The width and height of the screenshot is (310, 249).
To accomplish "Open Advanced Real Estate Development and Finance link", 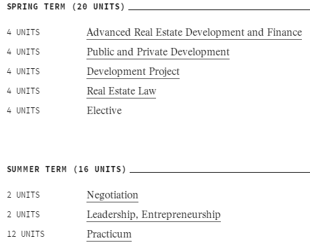I will (x=195, y=32).
